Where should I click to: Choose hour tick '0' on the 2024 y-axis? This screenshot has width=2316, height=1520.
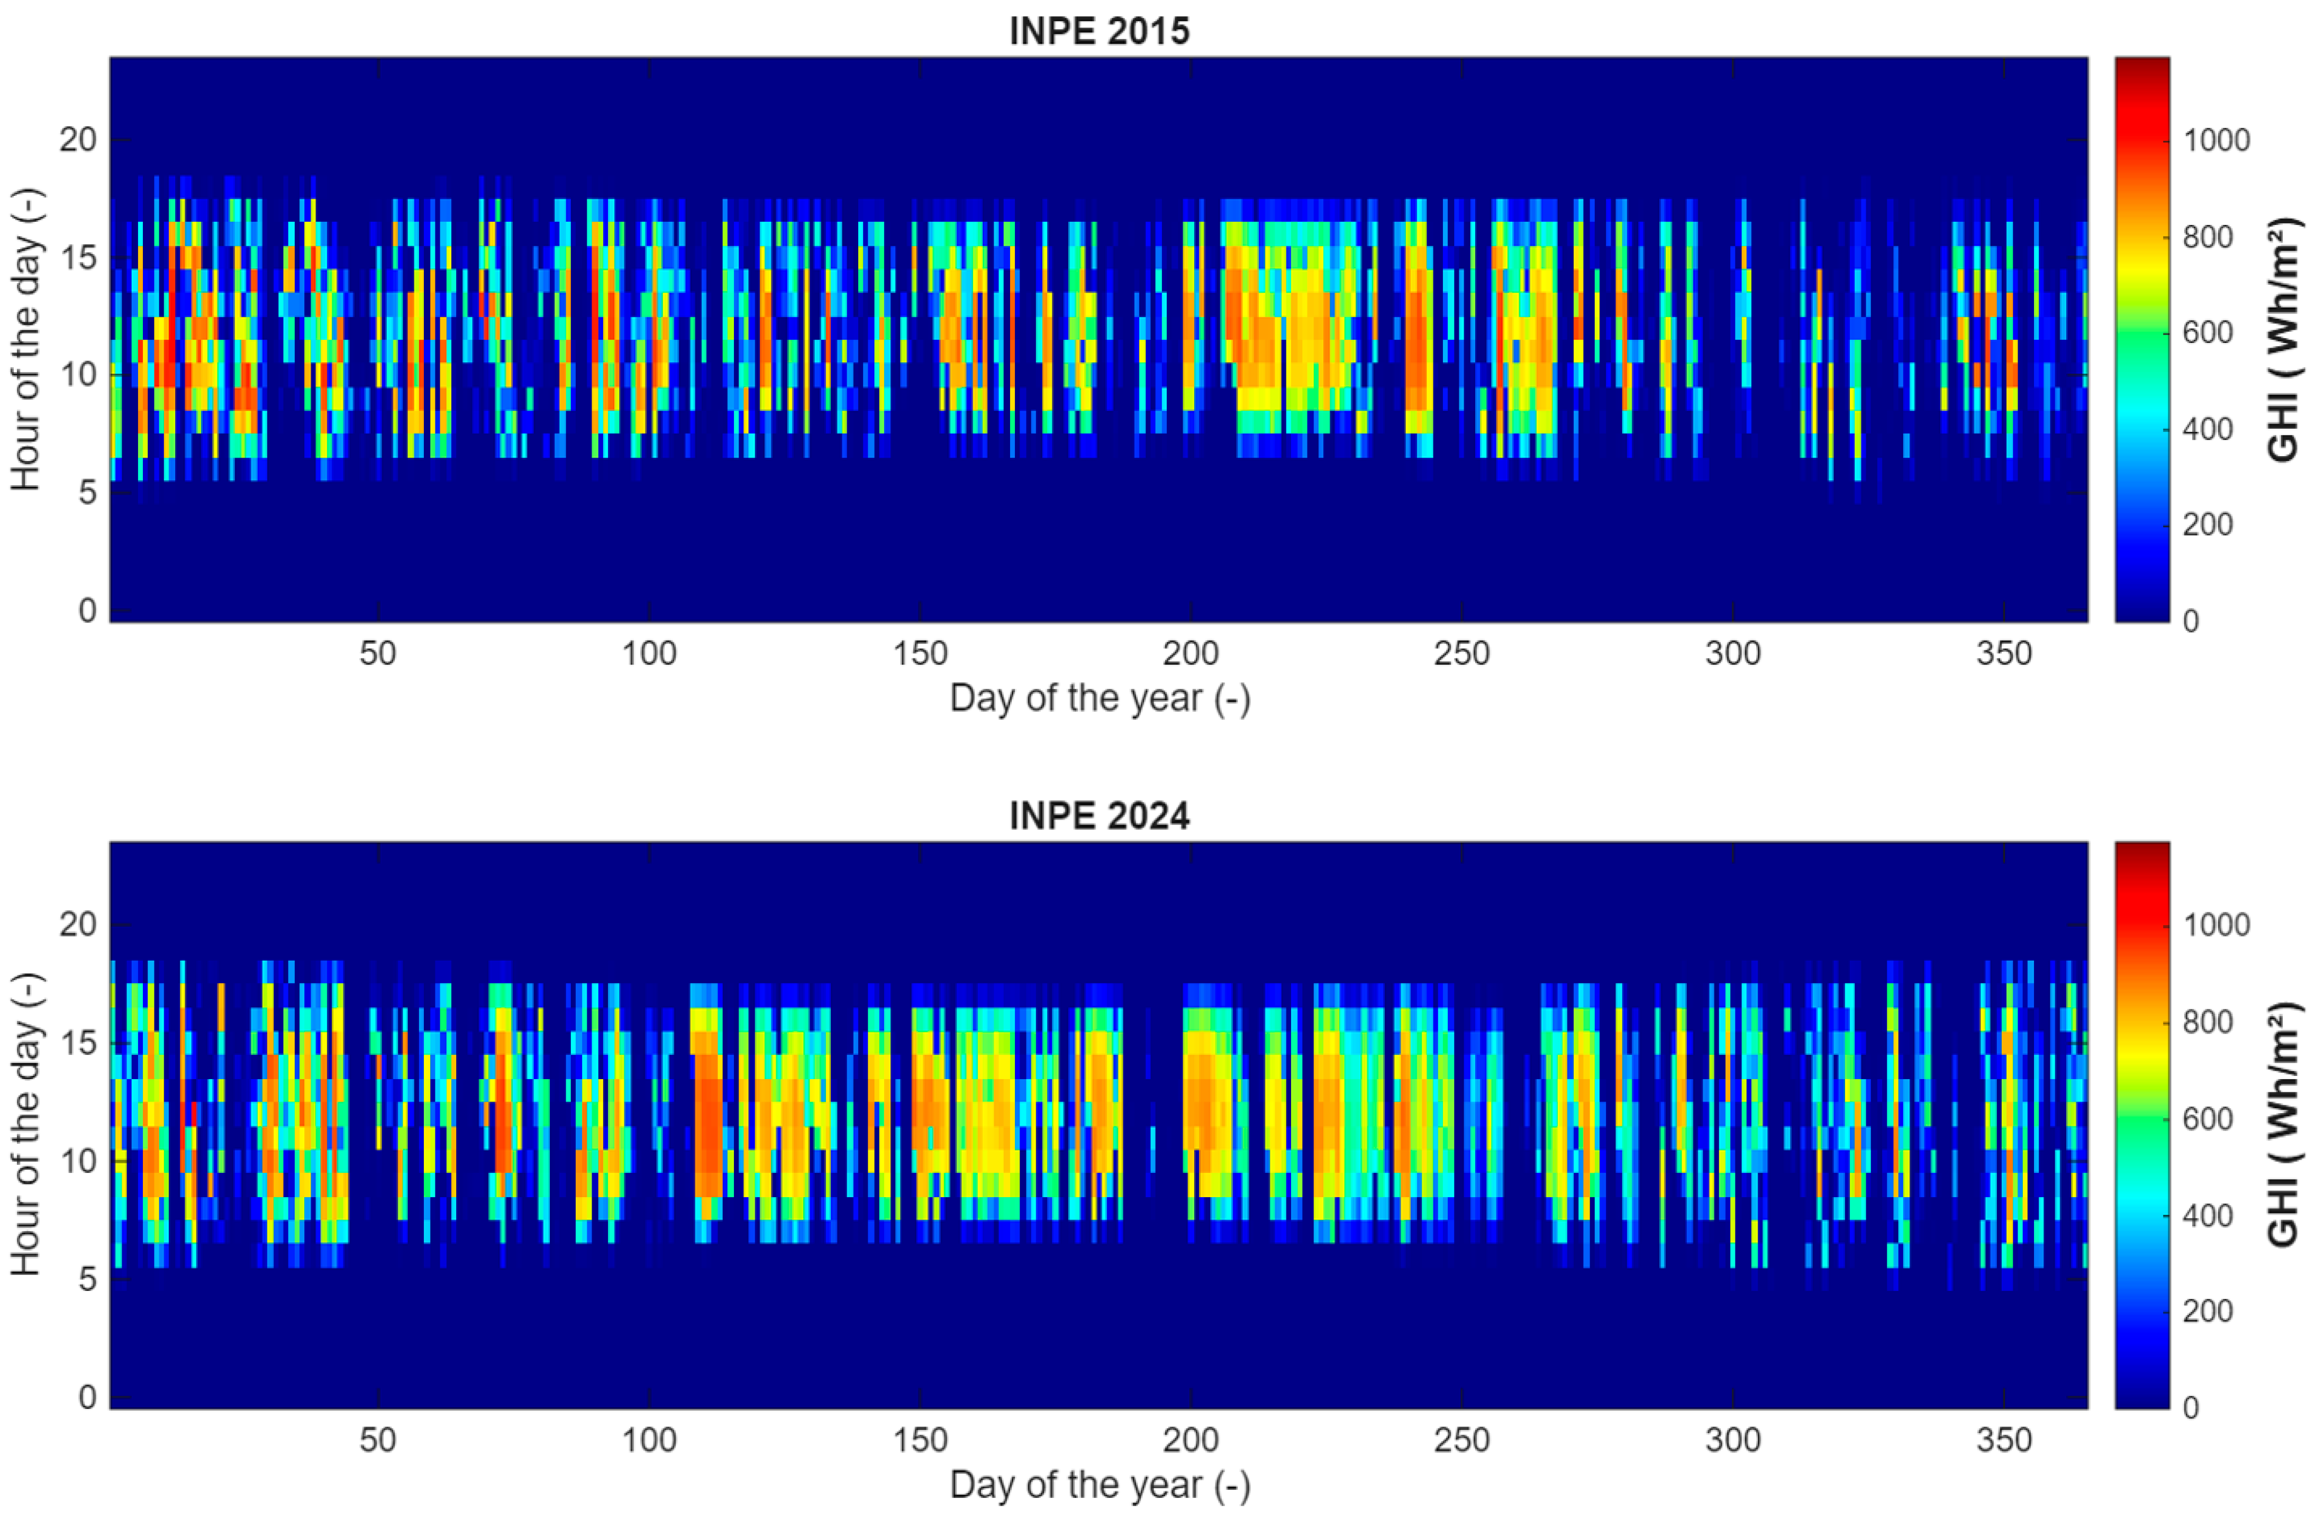pyautogui.click(x=88, y=1397)
